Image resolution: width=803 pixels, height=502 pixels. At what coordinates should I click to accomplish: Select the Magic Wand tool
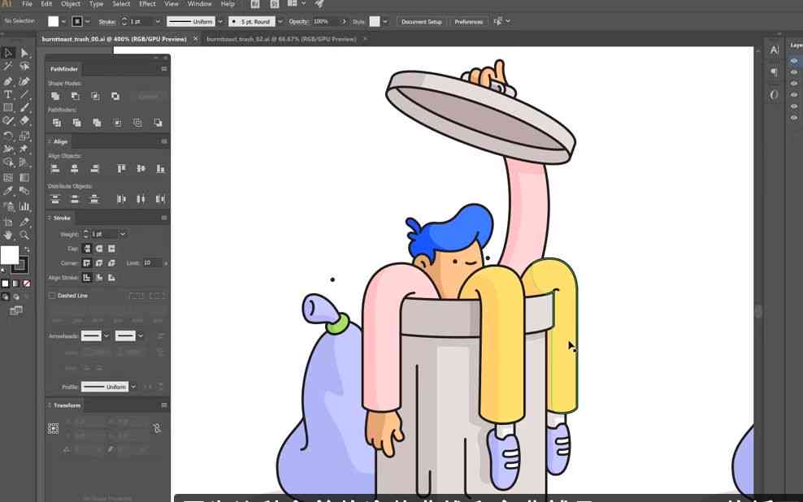8,67
